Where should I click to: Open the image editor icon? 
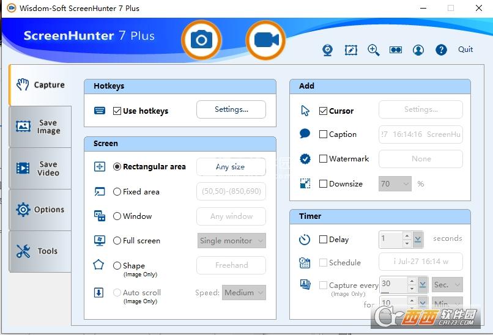[351, 50]
